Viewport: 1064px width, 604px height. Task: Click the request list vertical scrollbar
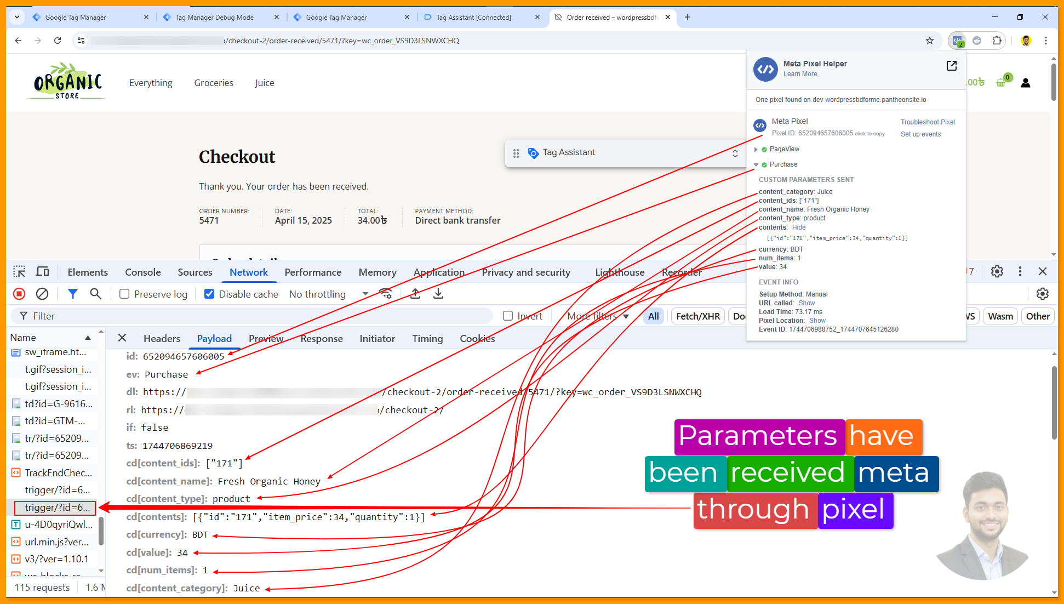coord(101,531)
